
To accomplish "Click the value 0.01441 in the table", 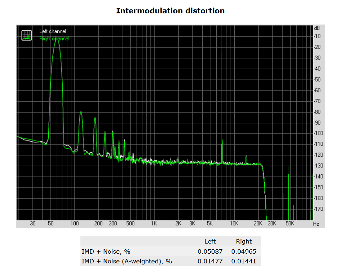I will click(244, 261).
